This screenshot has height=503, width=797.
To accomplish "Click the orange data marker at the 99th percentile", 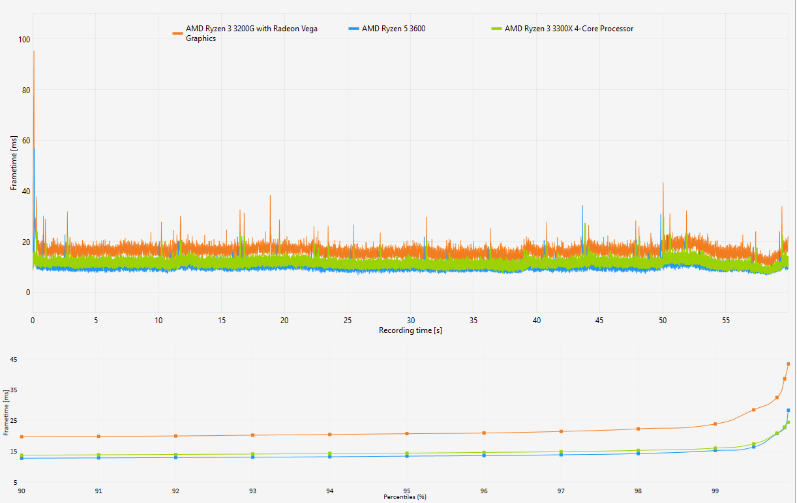I will [715, 424].
